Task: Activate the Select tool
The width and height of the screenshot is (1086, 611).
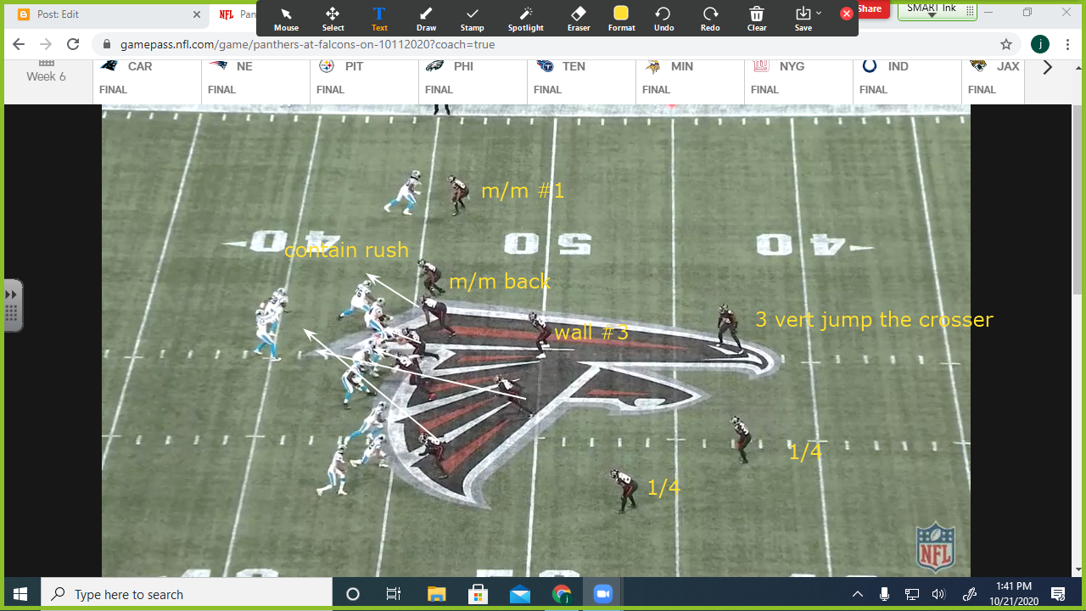Action: point(333,18)
